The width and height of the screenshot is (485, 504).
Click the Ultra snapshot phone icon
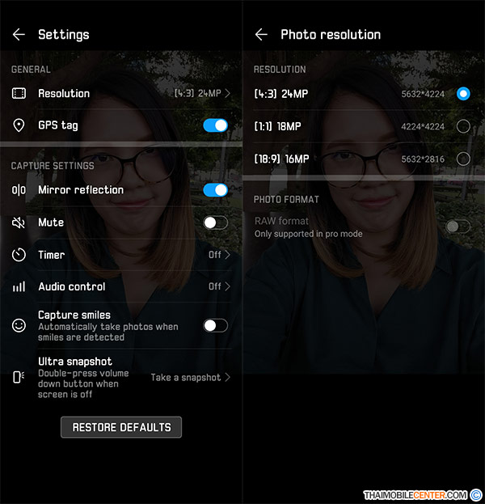click(19, 377)
